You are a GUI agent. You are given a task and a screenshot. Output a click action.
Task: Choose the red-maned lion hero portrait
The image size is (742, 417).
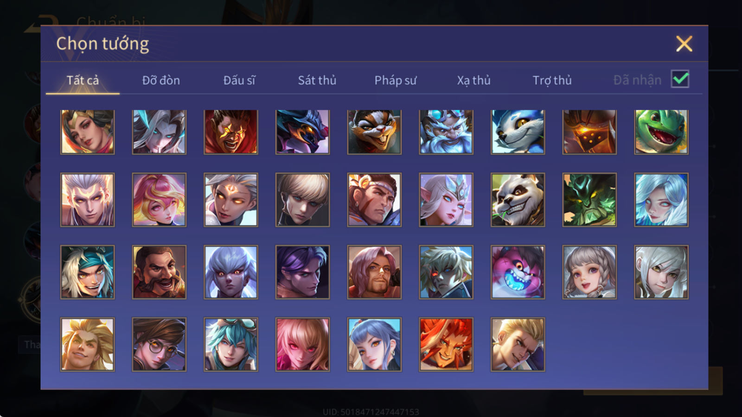tap(446, 344)
